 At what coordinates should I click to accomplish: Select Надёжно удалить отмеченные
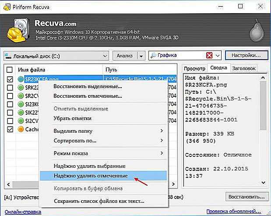pyautogui.click(x=103, y=176)
